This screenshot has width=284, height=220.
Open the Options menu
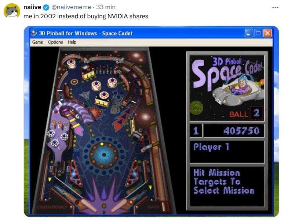55,42
